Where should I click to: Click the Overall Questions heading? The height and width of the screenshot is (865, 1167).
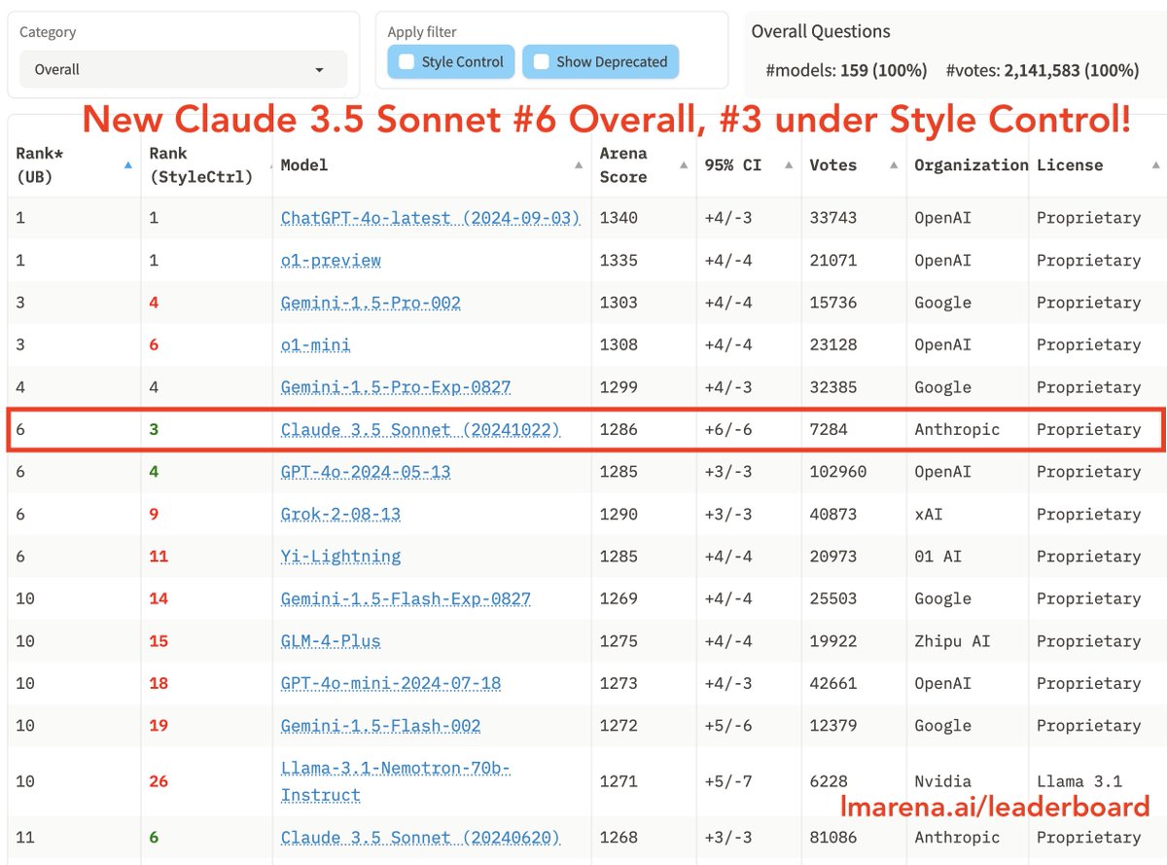coord(821,31)
